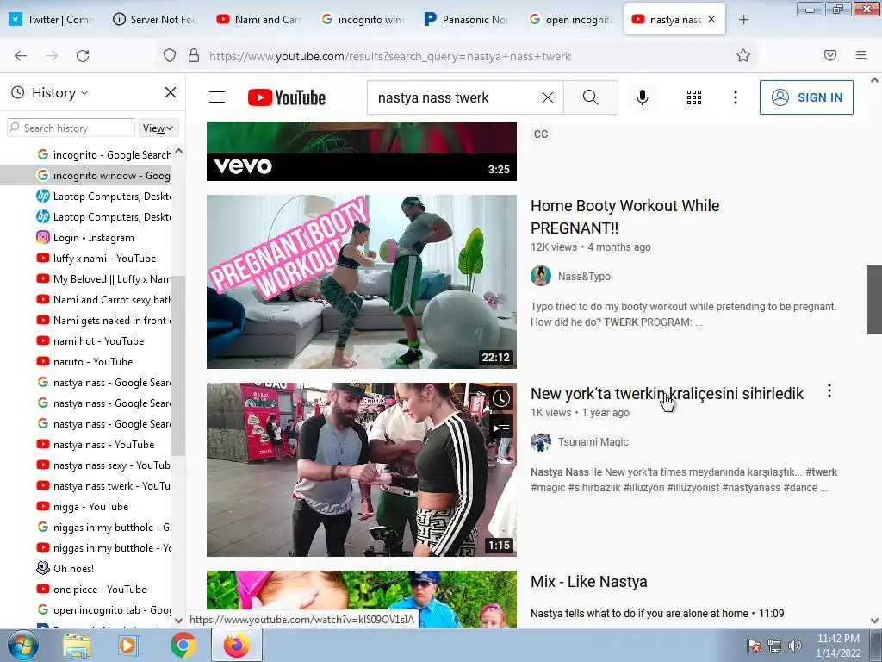Add Tsunami Magic video to Watch later
Viewport: 882px width, 662px height.
point(501,398)
